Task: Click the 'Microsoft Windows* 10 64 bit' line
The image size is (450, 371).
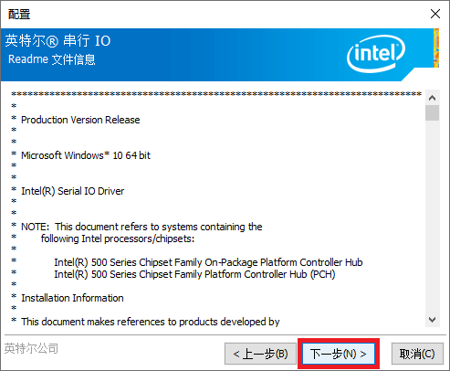Action: click(86, 155)
